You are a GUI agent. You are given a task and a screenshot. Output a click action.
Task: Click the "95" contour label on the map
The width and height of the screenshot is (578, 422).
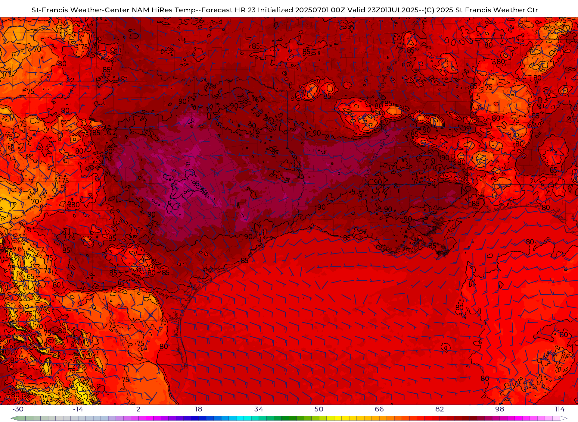point(196,184)
